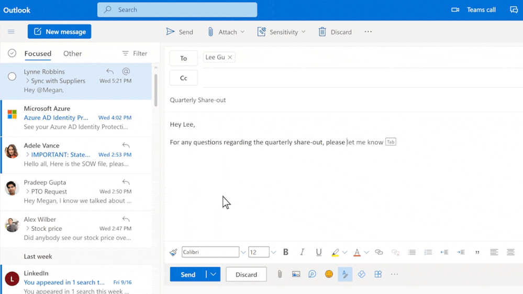
Task: Expand the Sync with Suppliers conversation
Action: pyautogui.click(x=27, y=81)
